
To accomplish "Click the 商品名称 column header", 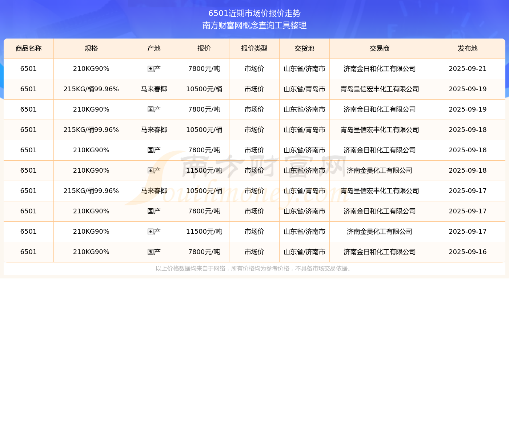I will [x=28, y=48].
